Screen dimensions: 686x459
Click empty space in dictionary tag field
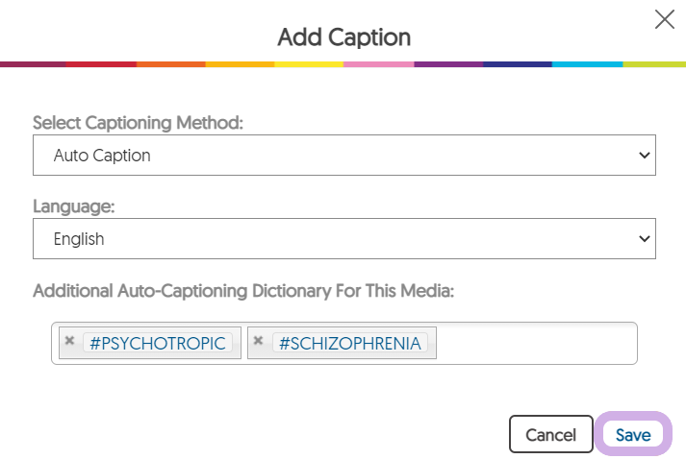(535, 343)
